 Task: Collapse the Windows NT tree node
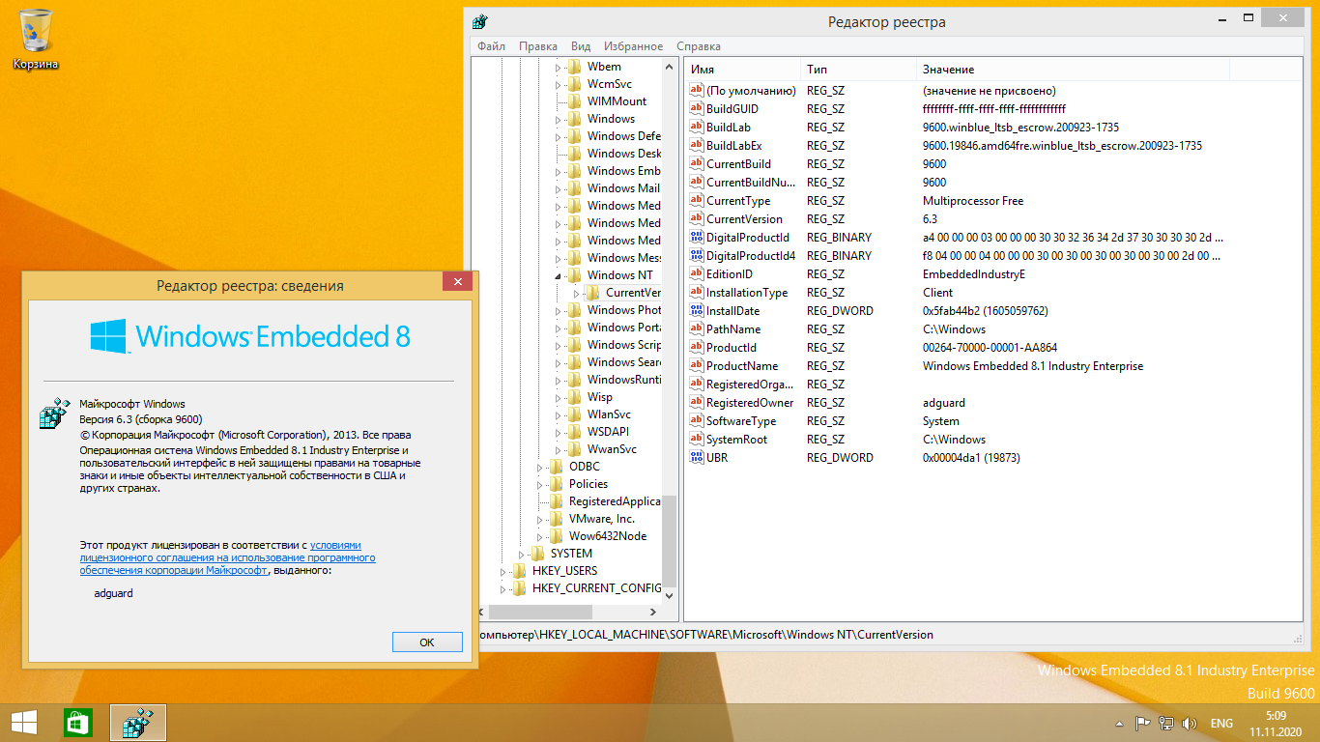[x=558, y=275]
